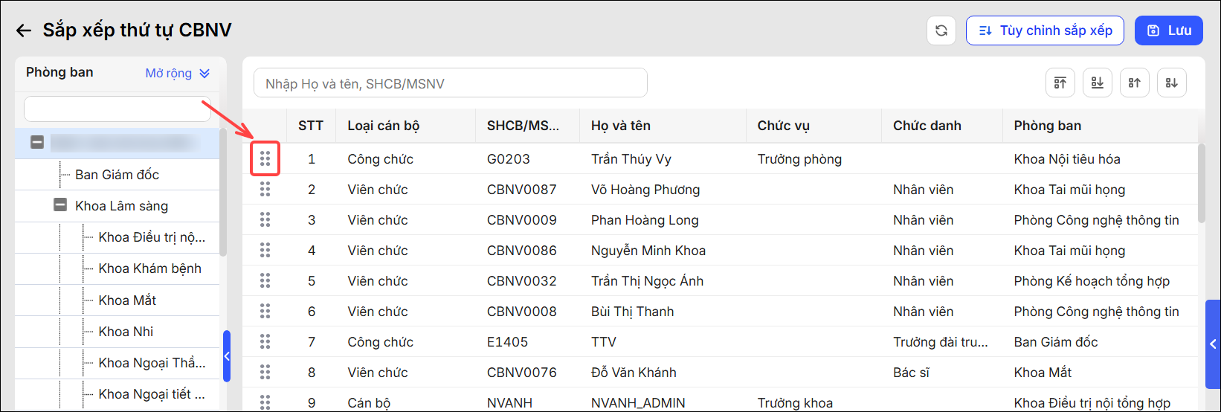Click the back arrow beside the page title
The image size is (1221, 412).
[x=24, y=30]
